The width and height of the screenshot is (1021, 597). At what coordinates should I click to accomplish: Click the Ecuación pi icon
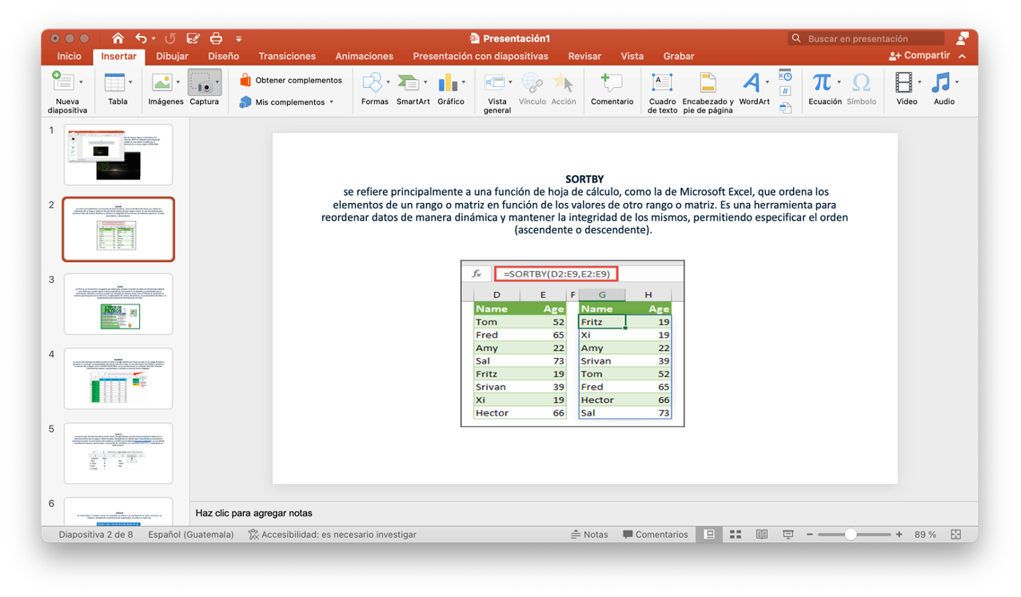(x=821, y=83)
